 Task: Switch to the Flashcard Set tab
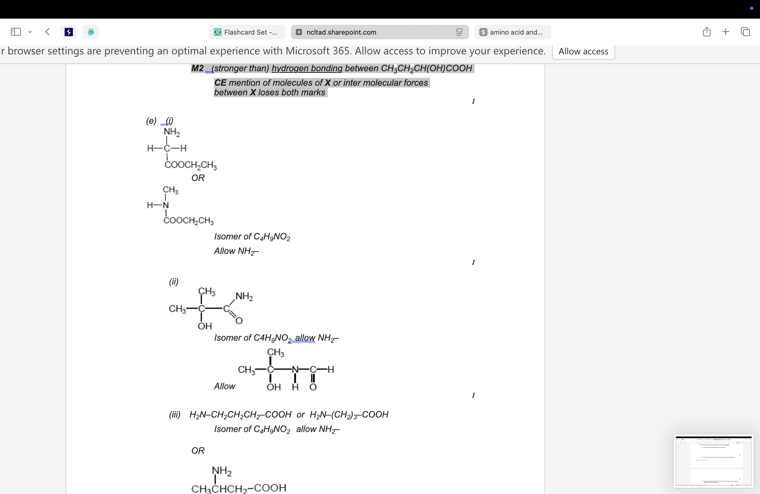(x=247, y=32)
